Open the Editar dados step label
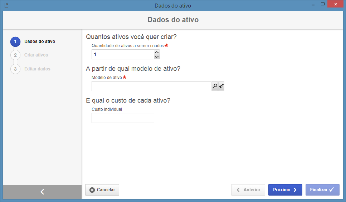 click(37, 69)
